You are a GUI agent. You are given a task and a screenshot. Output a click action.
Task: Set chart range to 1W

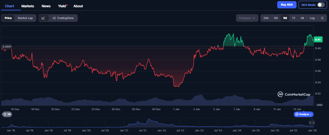pyautogui.click(x=276, y=18)
